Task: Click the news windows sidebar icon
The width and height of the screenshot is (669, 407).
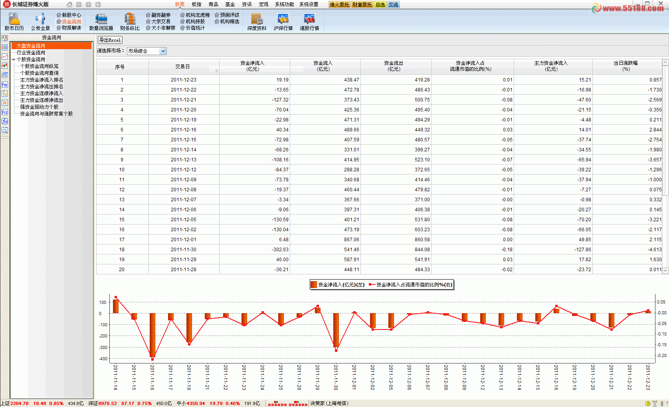Action: point(5,75)
